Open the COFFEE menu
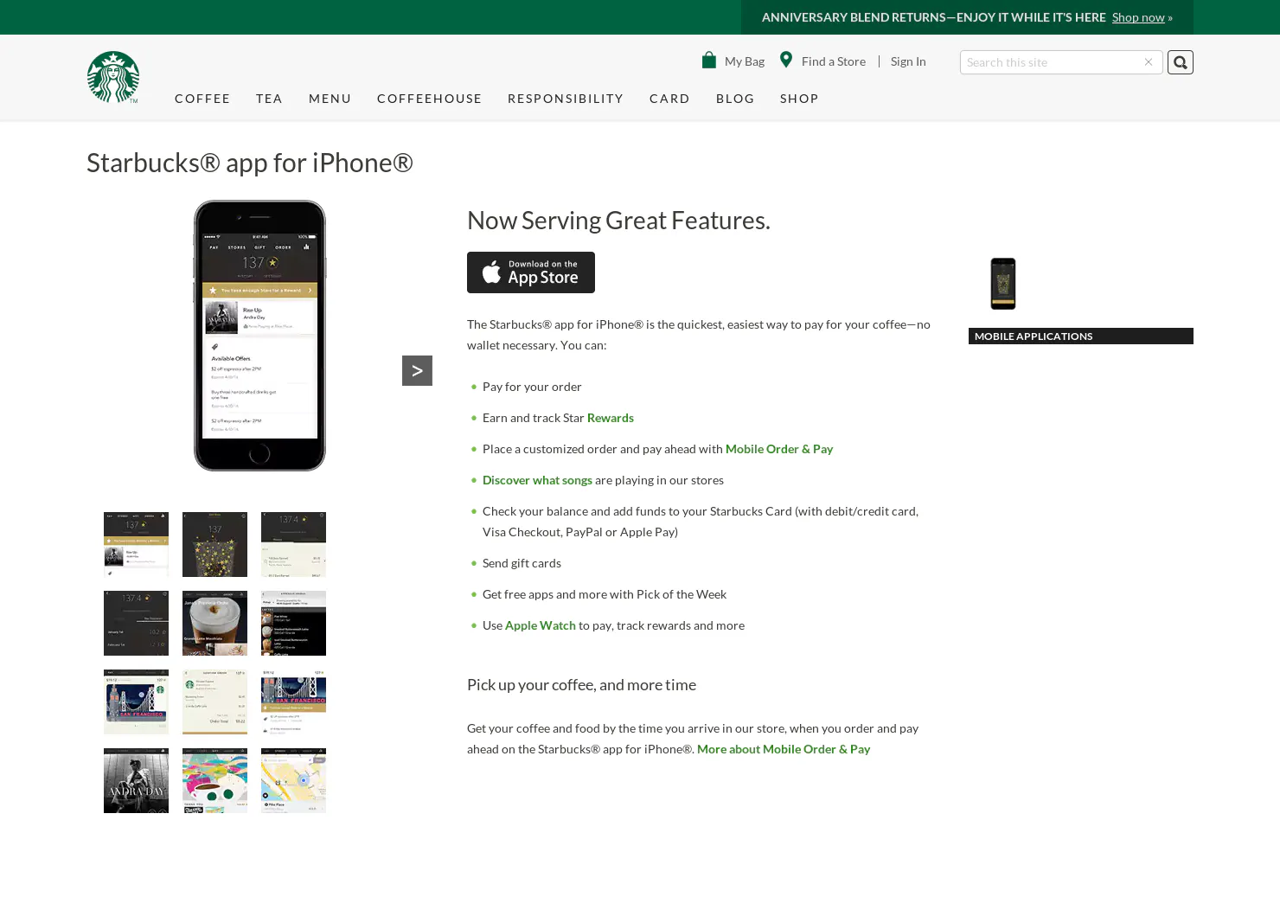This screenshot has height=897, width=1280. click(202, 99)
